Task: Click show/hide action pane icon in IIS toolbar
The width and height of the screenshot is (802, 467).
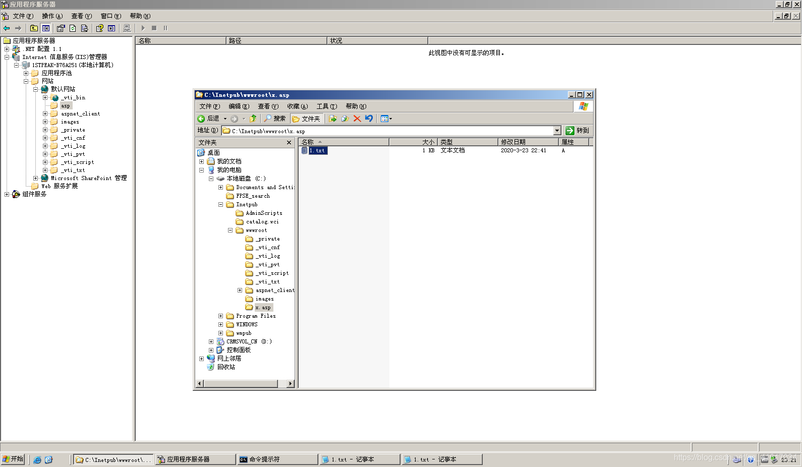Action: pos(111,28)
